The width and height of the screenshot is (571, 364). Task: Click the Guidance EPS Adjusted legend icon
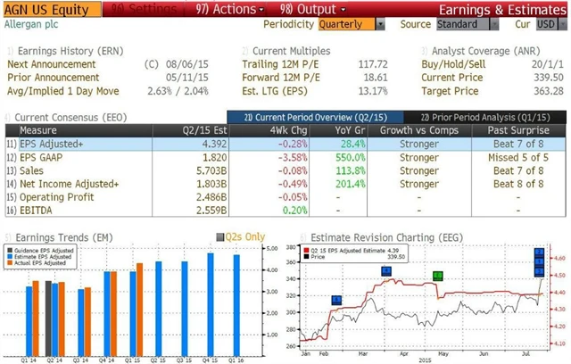(x=12, y=252)
